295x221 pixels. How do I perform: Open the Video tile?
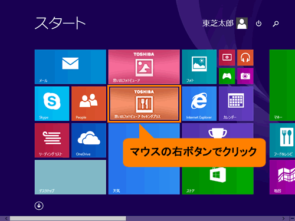[227, 57]
